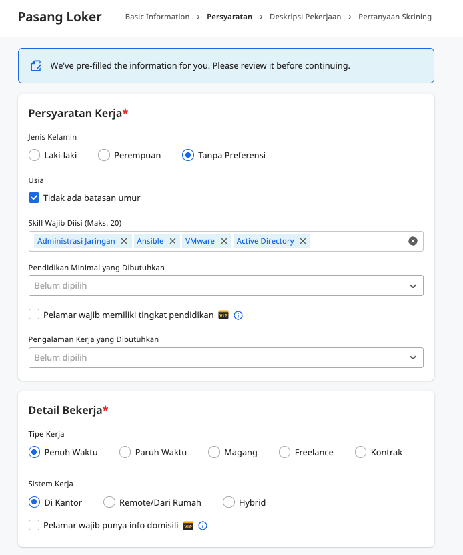
Task: Click breadcrumb chevron after Deskripsi Pekerjaan
Action: pos(350,17)
